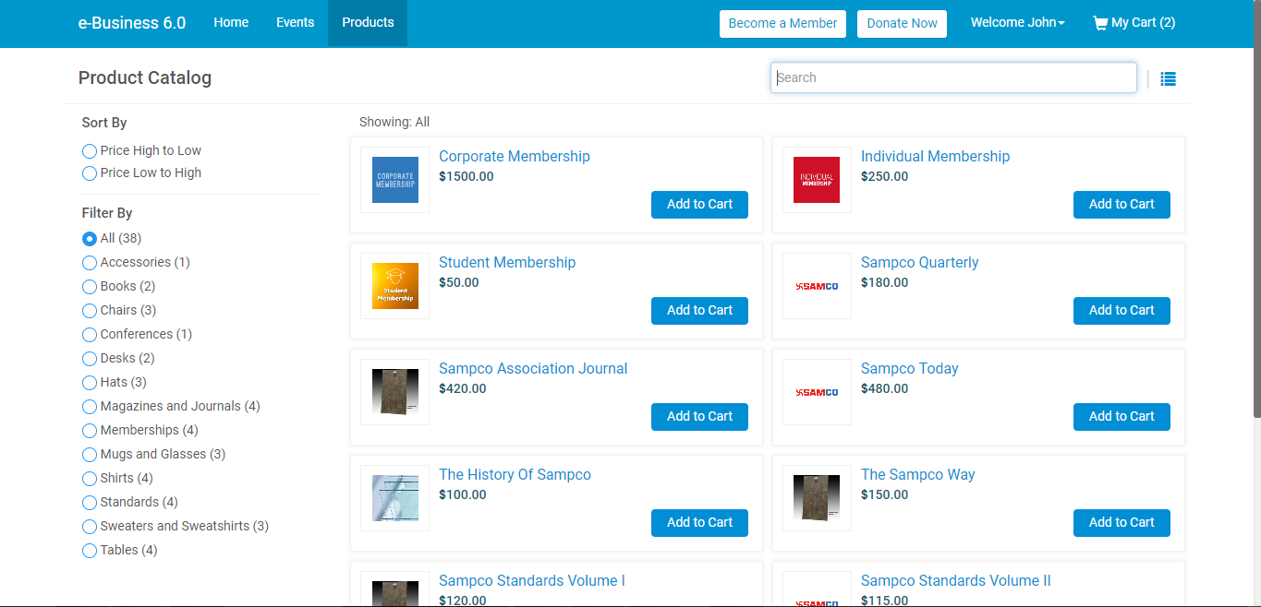Image resolution: width=1261 pixels, height=607 pixels.
Task: Open the Student Membership thumbnail
Action: 394,285
